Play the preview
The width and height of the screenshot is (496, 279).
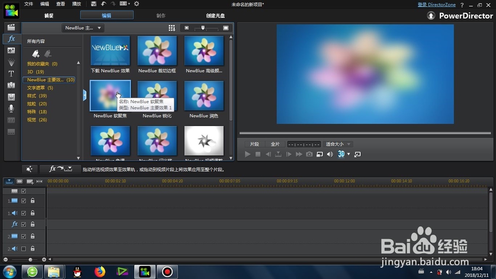click(248, 154)
